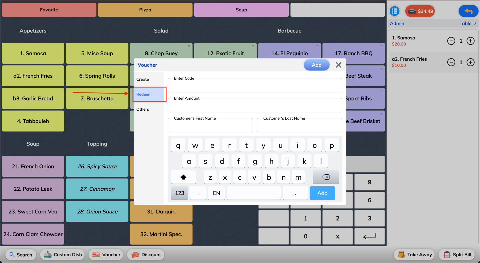Viewport: 480px width, 263px height.
Task: Decrease French Fries quantity with minus icon
Action: pos(451,62)
